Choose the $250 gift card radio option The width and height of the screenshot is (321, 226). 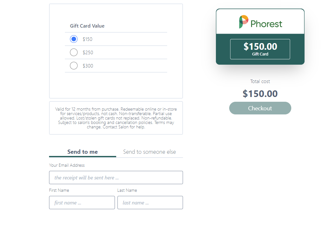click(x=74, y=52)
